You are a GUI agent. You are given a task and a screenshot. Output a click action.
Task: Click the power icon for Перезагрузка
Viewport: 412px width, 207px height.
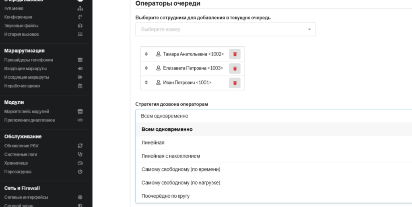(x=80, y=172)
